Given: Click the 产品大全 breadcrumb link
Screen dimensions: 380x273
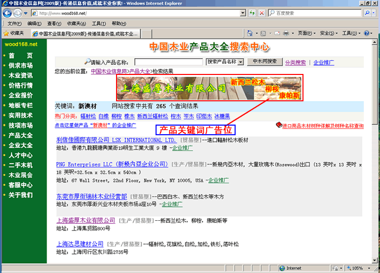Looking at the screenshot, I should point(140,71).
